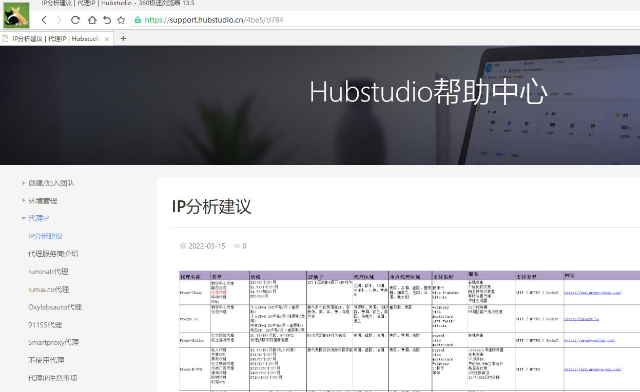Screen dimensions: 640x392
Task: Click the 网址 table header
Action: 570,276
